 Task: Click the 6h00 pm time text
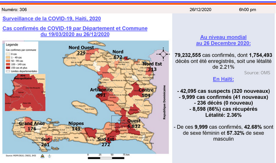(248, 10)
